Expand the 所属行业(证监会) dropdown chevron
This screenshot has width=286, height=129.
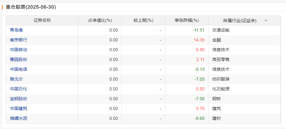266,21
